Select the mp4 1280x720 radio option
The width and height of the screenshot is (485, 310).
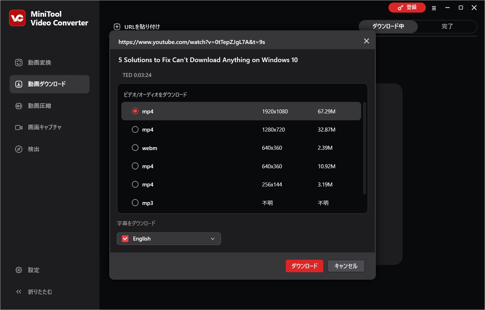pos(135,129)
